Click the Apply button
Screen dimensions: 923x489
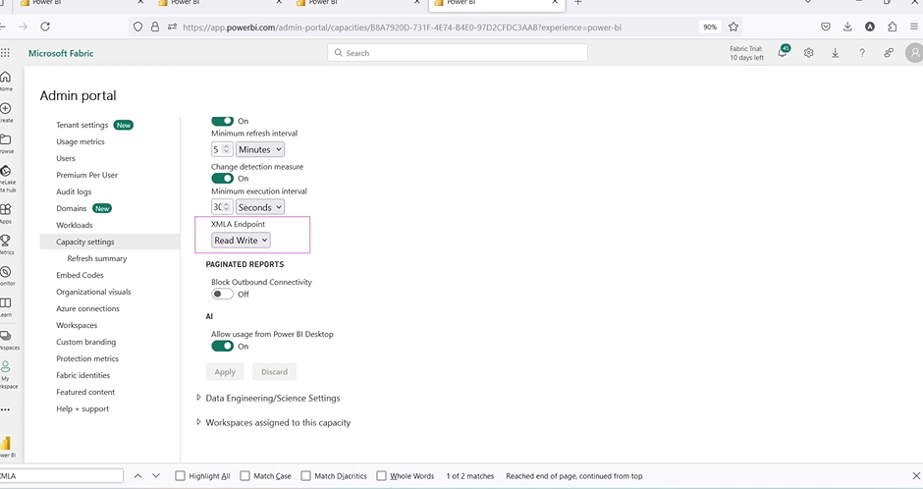225,372
